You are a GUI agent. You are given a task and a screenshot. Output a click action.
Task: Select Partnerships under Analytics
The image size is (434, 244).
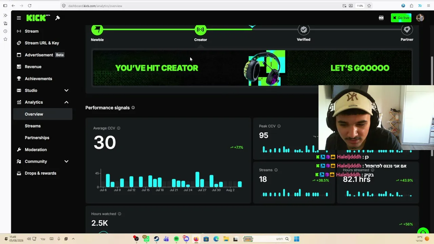pyautogui.click(x=37, y=138)
